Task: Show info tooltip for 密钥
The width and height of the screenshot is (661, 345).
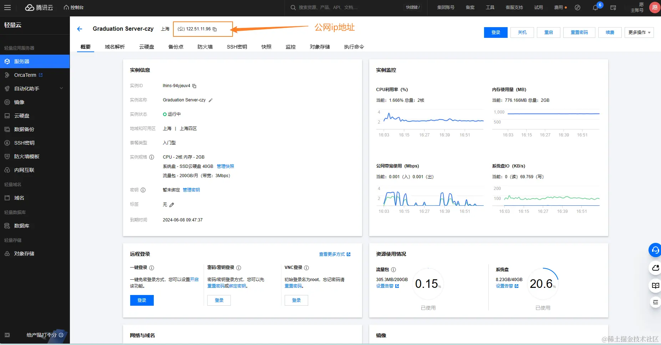Action: pos(143,190)
